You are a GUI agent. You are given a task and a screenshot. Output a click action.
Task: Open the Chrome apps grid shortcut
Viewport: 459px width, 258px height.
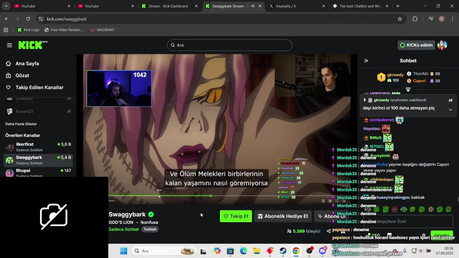[6, 30]
